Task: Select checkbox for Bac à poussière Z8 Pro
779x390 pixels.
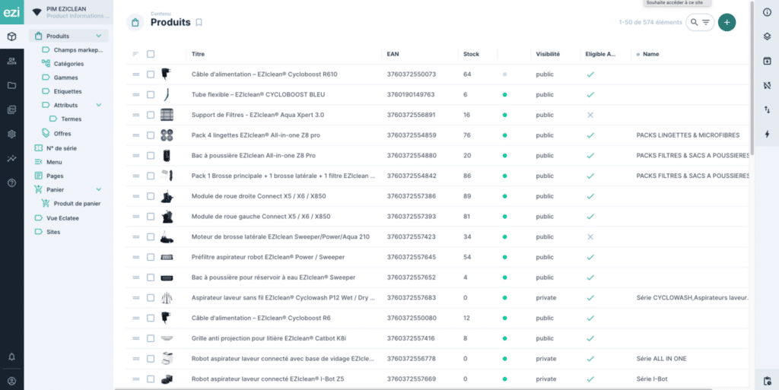Action: pyautogui.click(x=151, y=155)
